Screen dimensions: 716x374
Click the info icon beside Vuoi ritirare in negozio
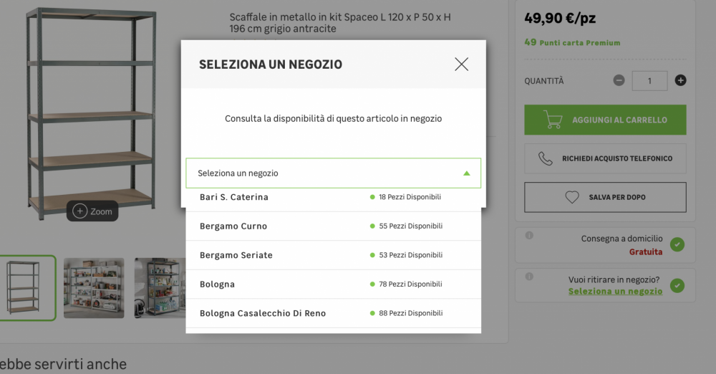pyautogui.click(x=529, y=277)
